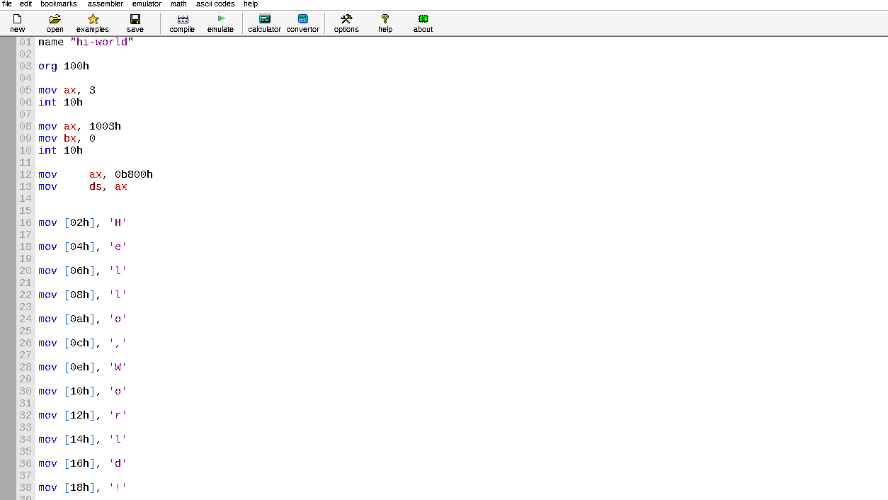Click line number 16 in the gutter

click(25, 222)
